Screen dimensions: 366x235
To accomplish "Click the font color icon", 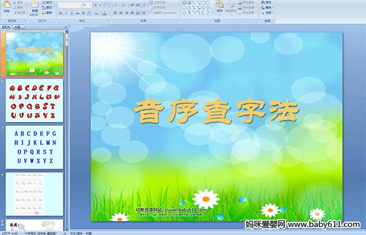I will (104, 13).
